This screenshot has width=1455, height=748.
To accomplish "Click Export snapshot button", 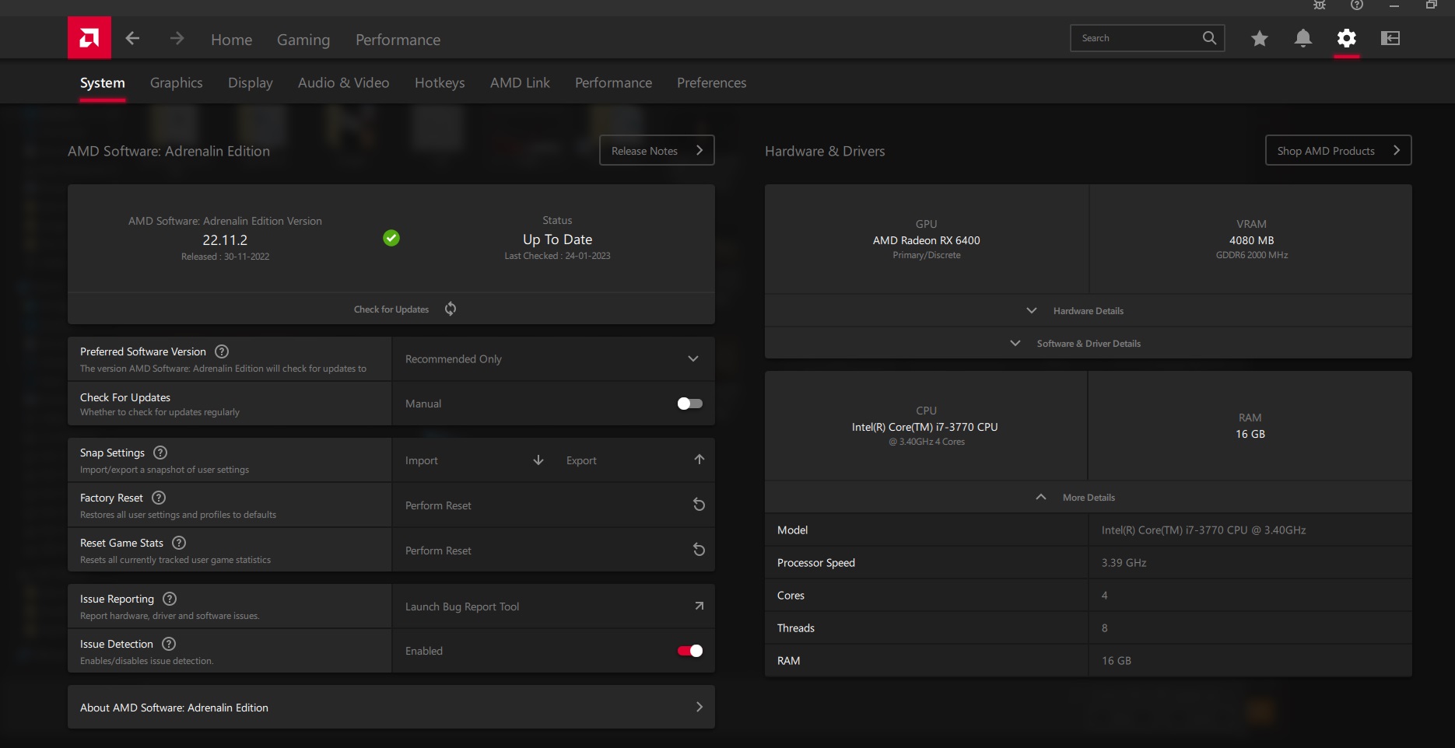I will point(634,460).
